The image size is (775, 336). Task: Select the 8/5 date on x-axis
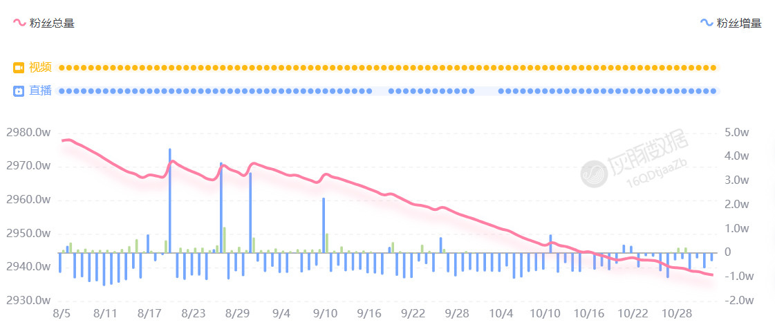click(x=62, y=313)
